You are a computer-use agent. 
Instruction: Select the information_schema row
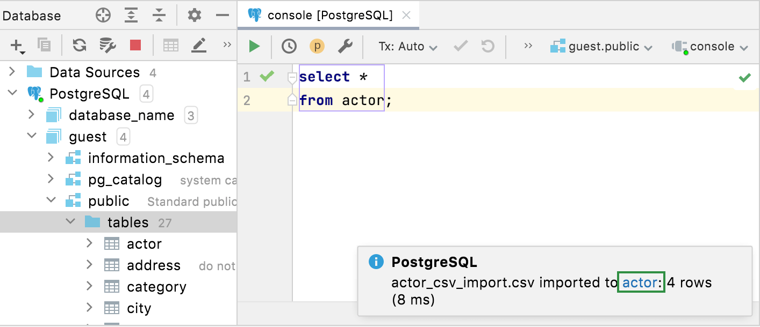pos(118,158)
